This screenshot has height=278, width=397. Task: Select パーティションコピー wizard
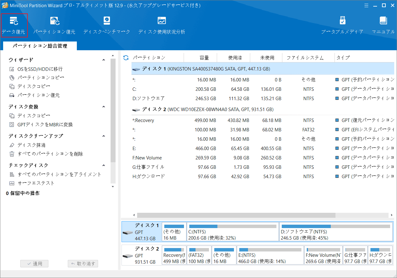tap(37, 78)
